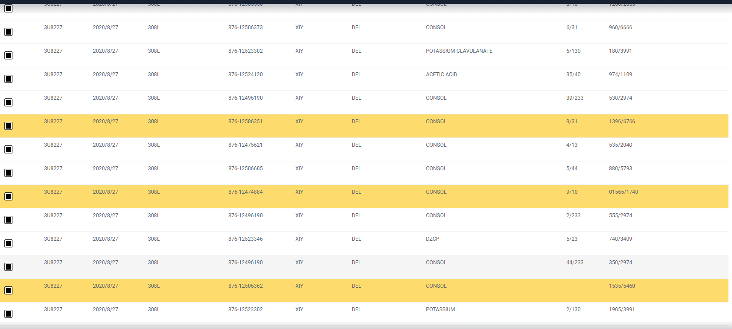Select the DZCP description cell
The width and height of the screenshot is (732, 329).
(432, 239)
